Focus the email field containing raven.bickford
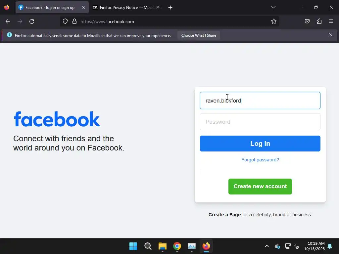The width and height of the screenshot is (339, 254). click(x=260, y=101)
